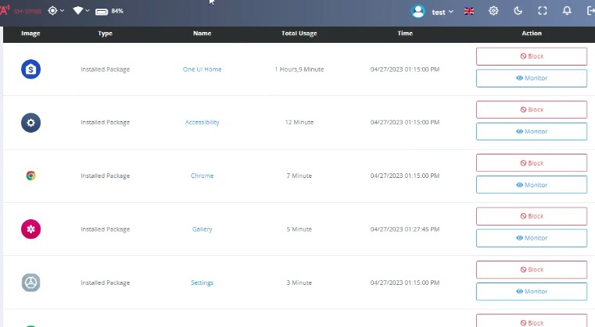Click the Gallery app icon
The image size is (595, 327).
pyautogui.click(x=30, y=229)
